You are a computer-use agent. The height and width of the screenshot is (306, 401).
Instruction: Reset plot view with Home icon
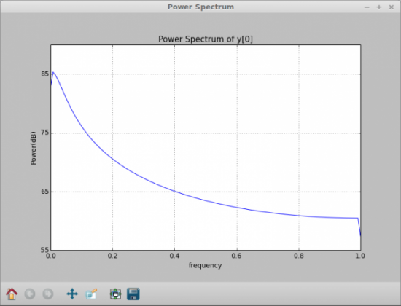click(12, 294)
